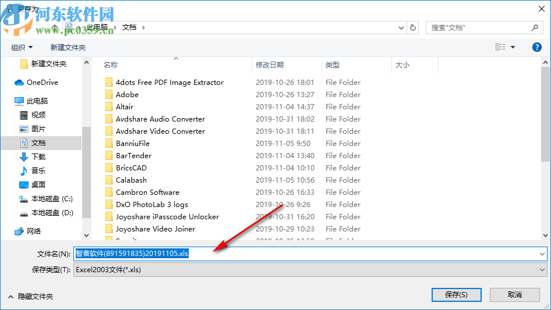Viewport: 551px width, 310px height.
Task: Sort by 名称 column header
Action: pyautogui.click(x=111, y=65)
